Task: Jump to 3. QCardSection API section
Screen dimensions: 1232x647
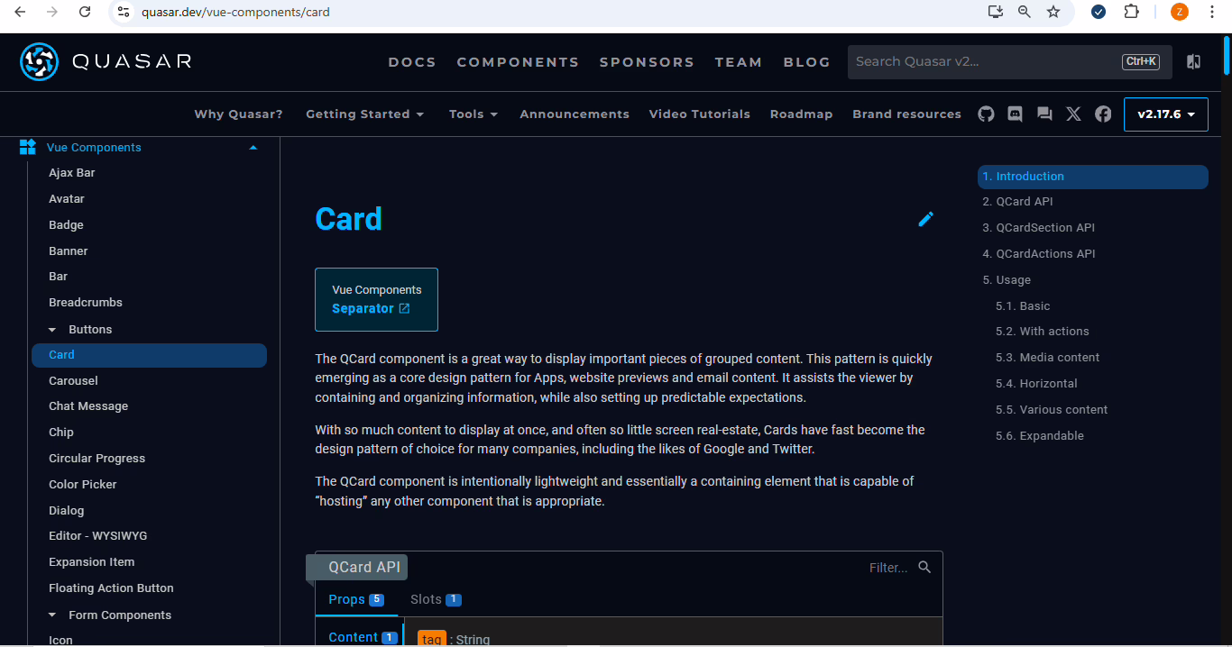Action: point(1039,227)
